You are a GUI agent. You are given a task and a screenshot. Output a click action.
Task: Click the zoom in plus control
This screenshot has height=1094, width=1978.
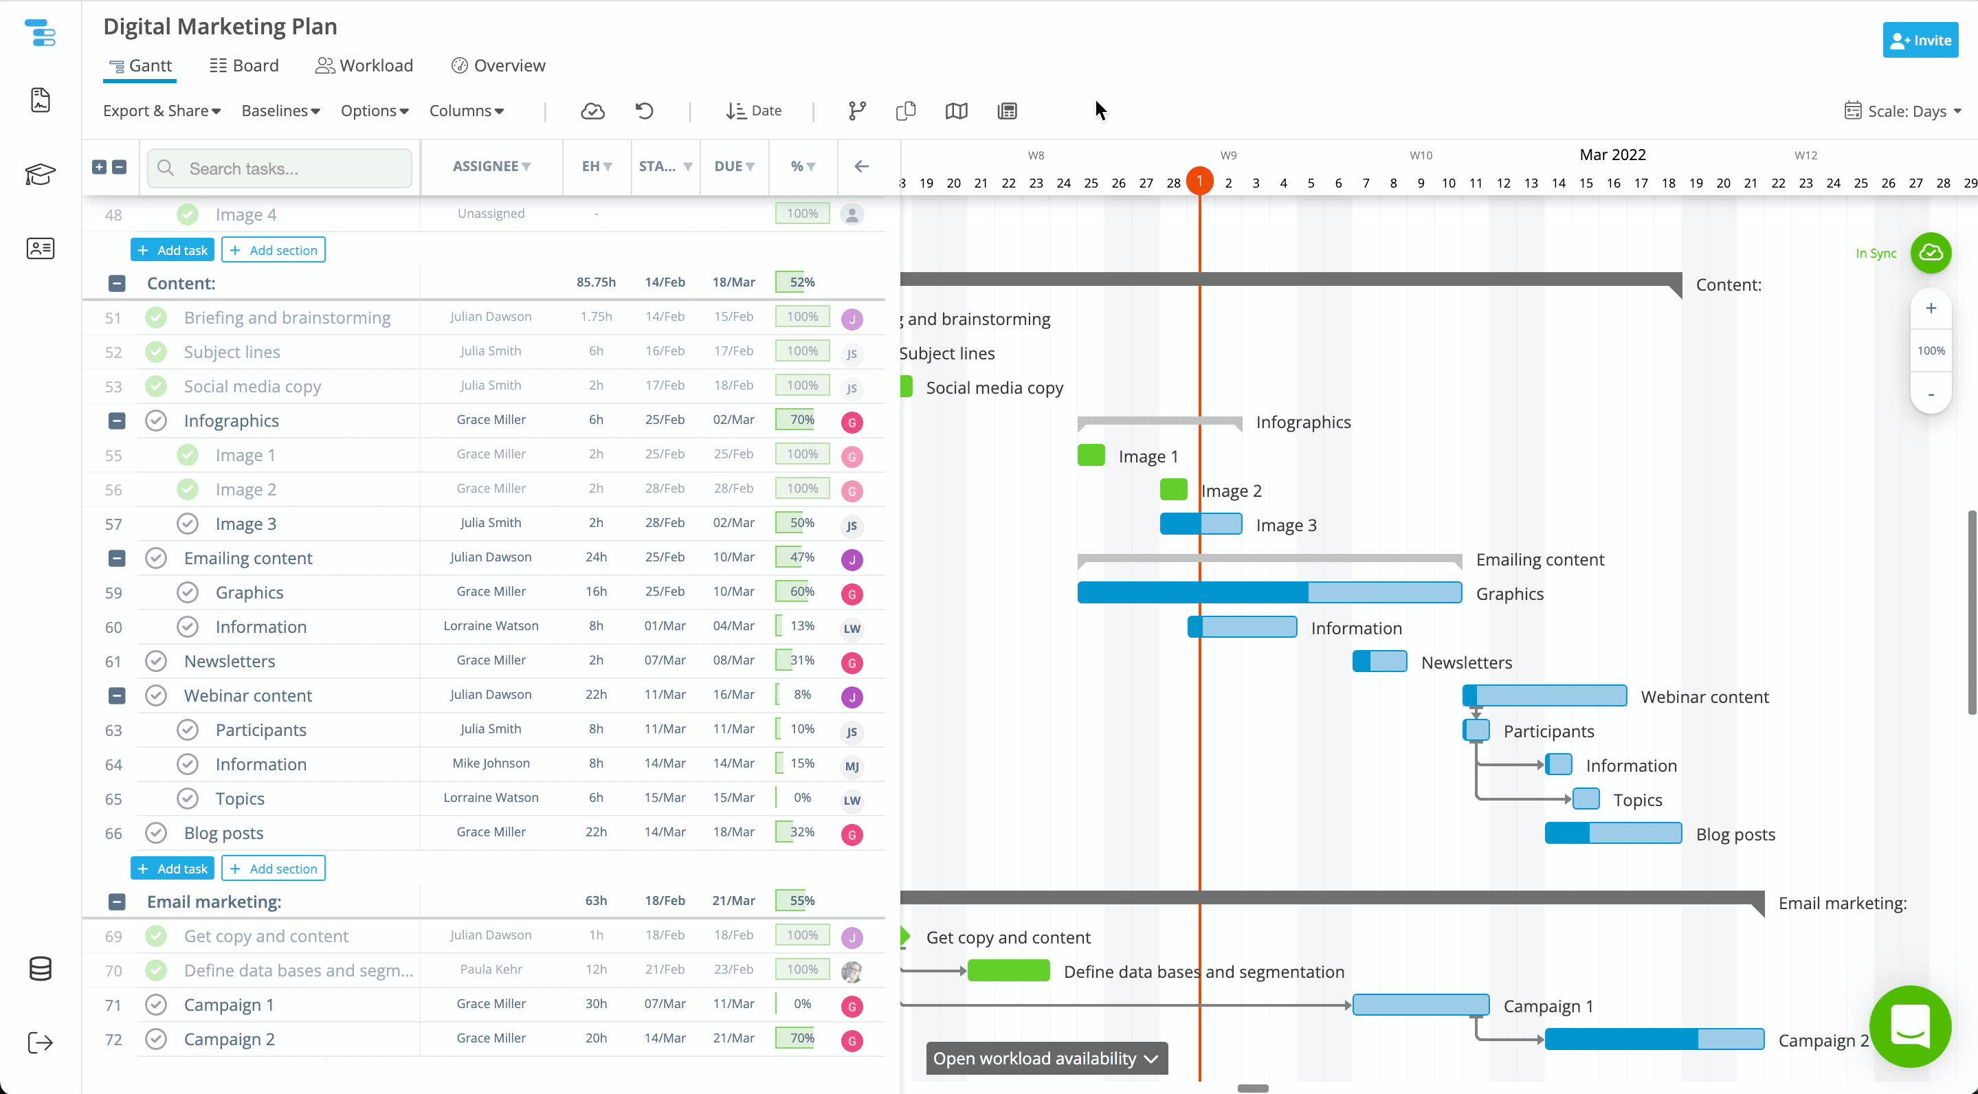[1932, 308]
